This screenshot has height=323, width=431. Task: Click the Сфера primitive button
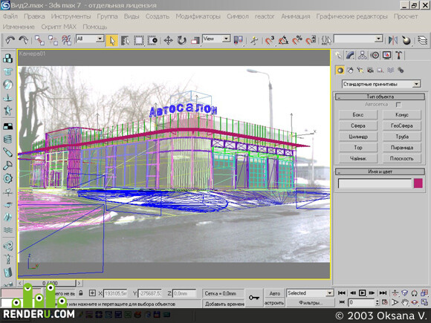pos(358,125)
